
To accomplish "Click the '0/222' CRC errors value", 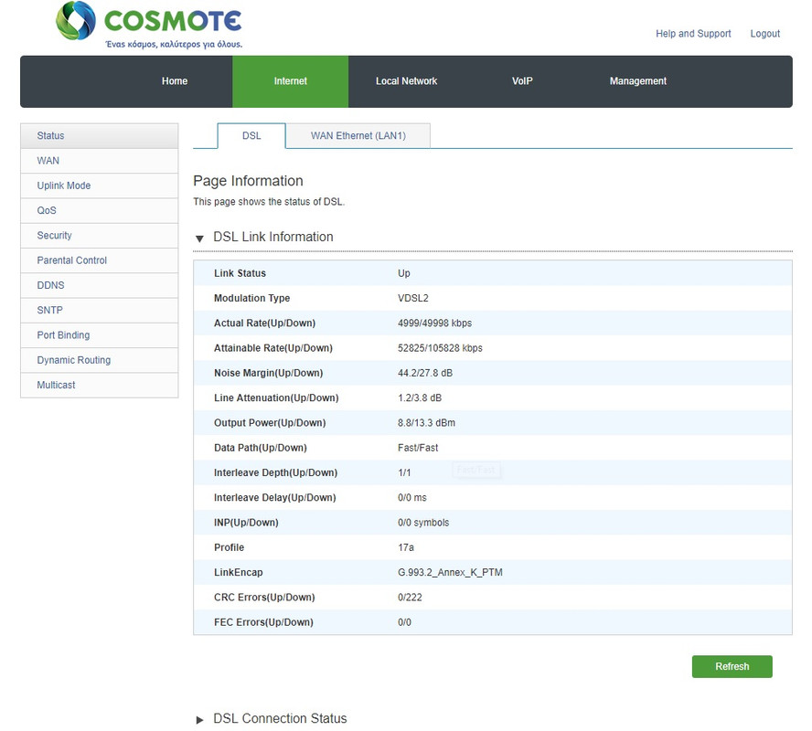I will point(410,597).
